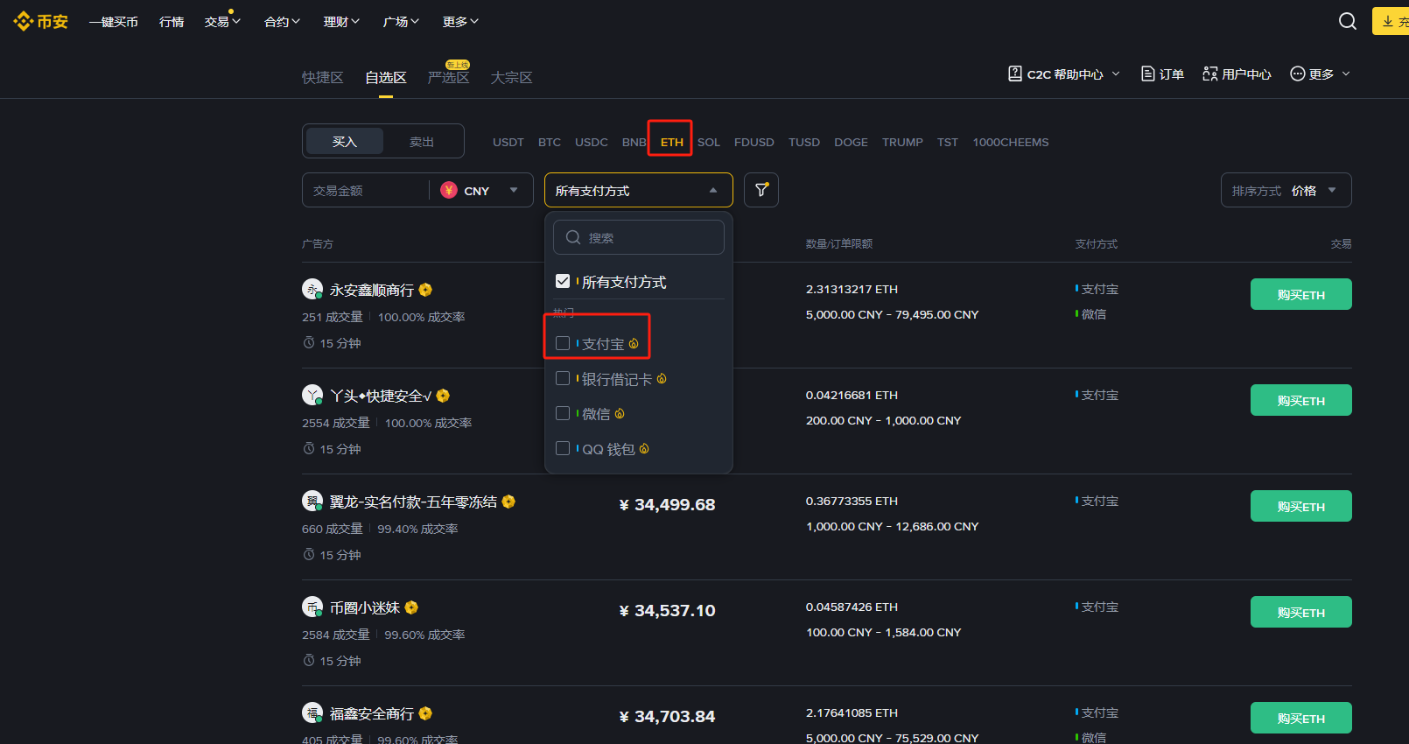Click the 交易金额 amount input field
This screenshot has height=744, width=1409.
366,190
